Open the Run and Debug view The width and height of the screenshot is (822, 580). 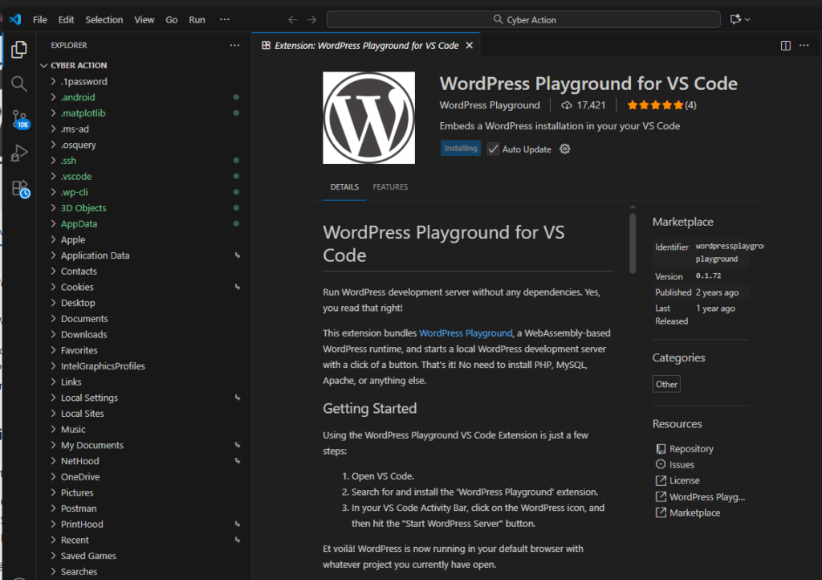[19, 153]
